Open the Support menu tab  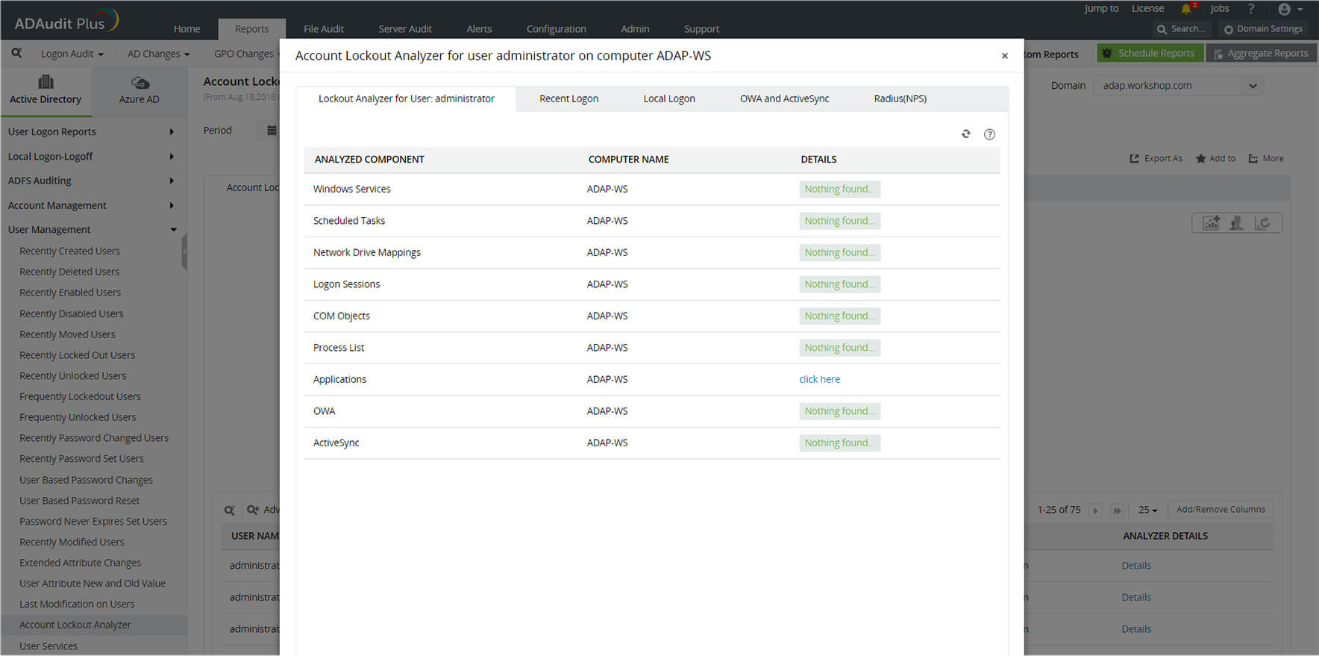tap(701, 29)
